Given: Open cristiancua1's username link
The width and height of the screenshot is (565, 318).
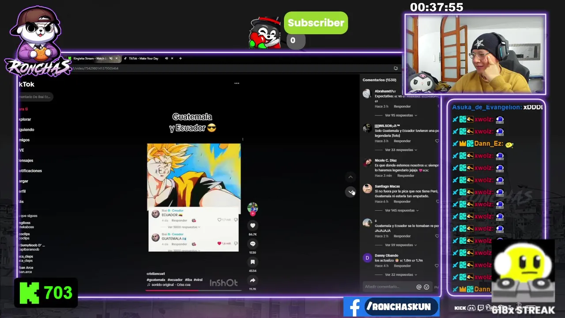Looking at the screenshot, I should pos(156,274).
